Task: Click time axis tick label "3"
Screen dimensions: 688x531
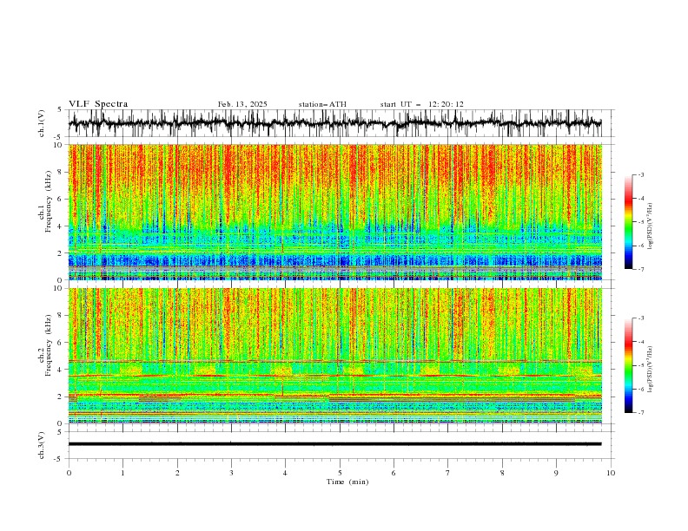Action: point(231,473)
